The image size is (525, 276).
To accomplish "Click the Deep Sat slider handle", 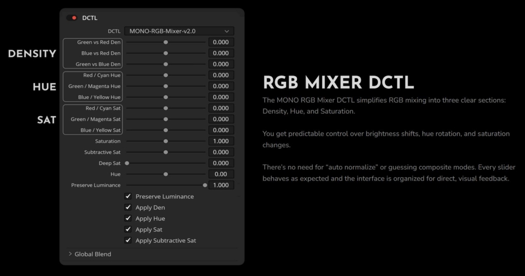I will [127, 163].
